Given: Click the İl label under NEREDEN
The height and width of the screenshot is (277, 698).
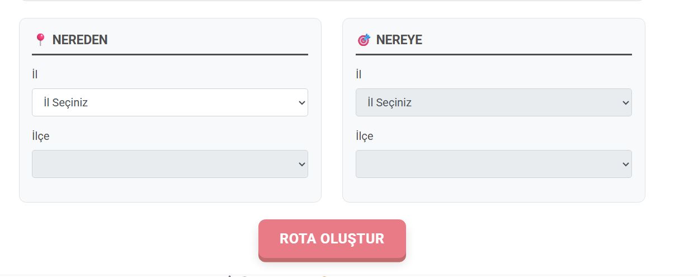Looking at the screenshot, I should point(35,74).
